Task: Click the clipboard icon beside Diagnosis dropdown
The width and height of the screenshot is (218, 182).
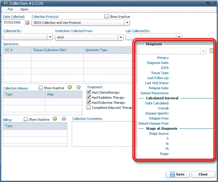Action: 212,51
